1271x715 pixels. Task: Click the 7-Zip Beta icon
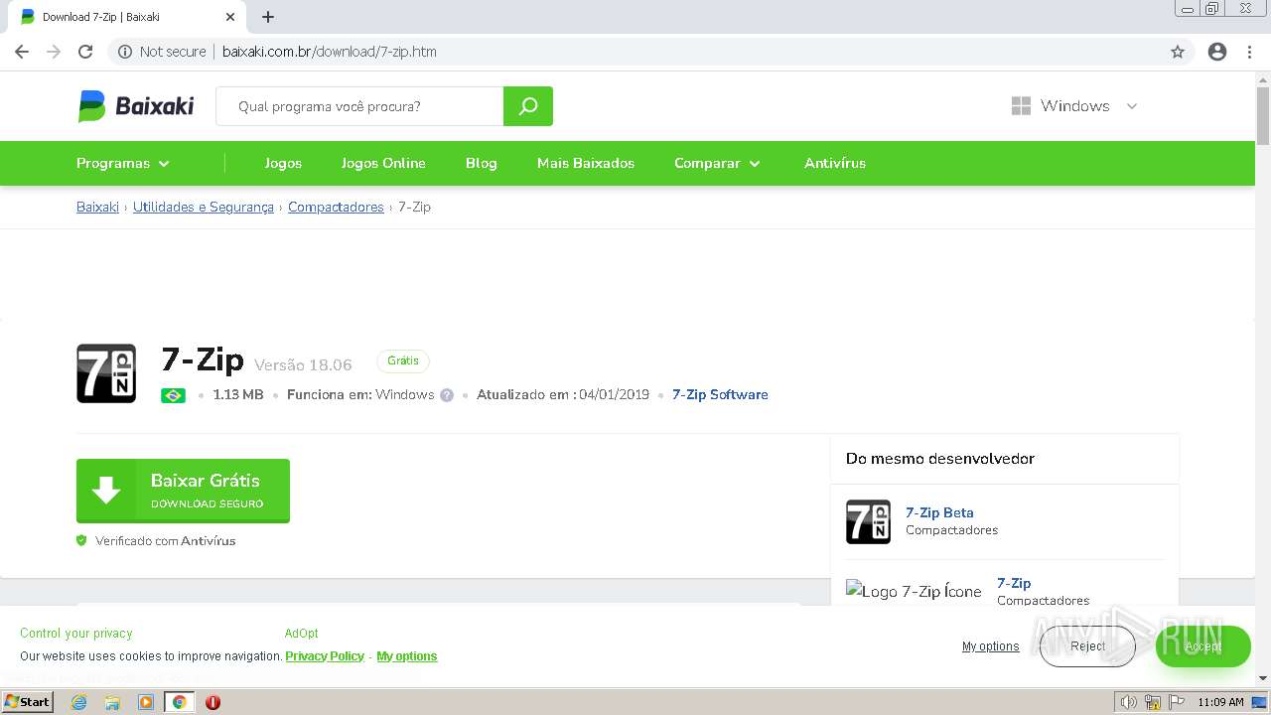coord(868,522)
